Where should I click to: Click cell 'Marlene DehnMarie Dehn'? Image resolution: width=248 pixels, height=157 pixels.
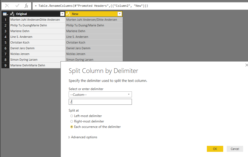coord(35,65)
